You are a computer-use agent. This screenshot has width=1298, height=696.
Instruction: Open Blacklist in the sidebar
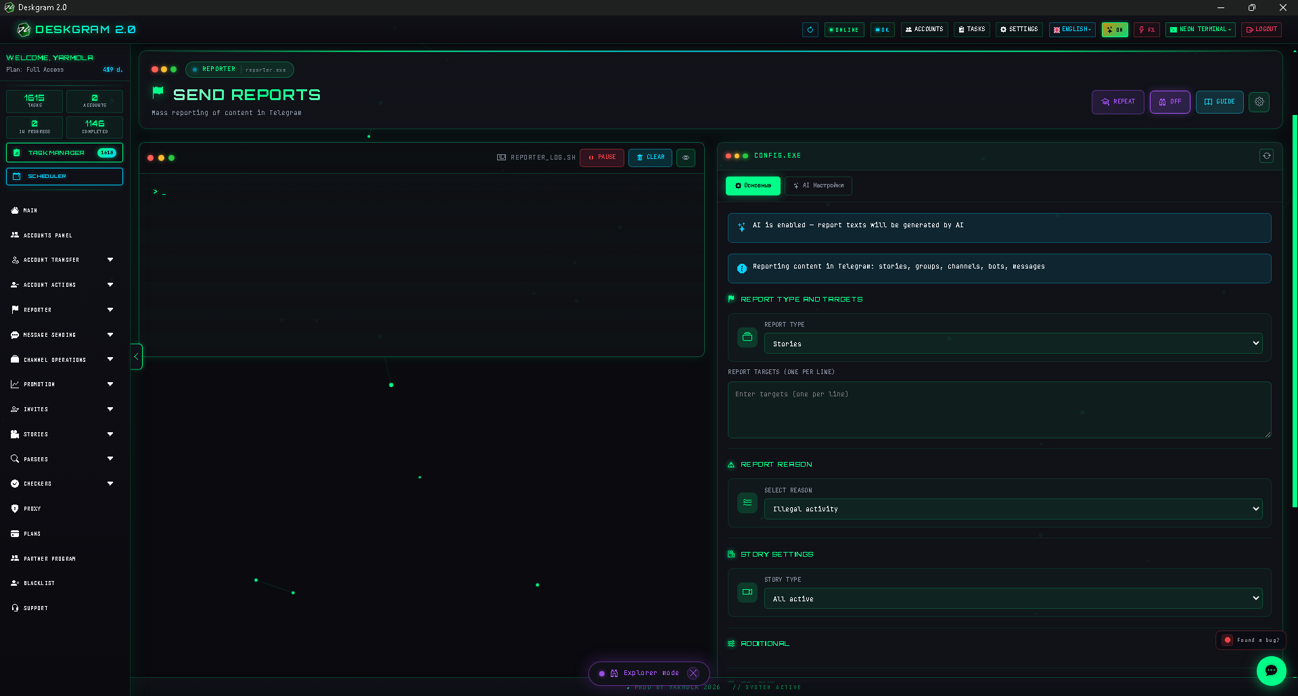65,583
